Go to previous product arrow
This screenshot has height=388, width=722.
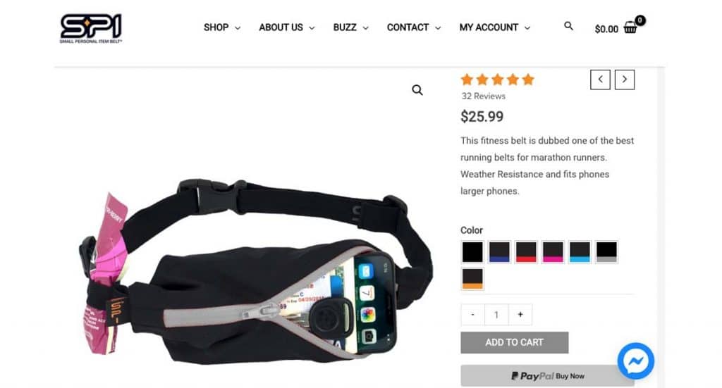tap(601, 80)
